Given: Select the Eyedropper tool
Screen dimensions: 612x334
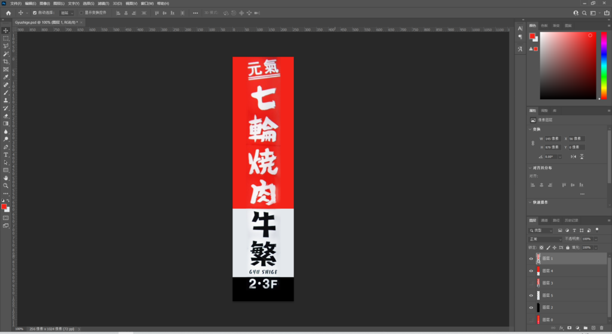Looking at the screenshot, I should (x=5, y=77).
